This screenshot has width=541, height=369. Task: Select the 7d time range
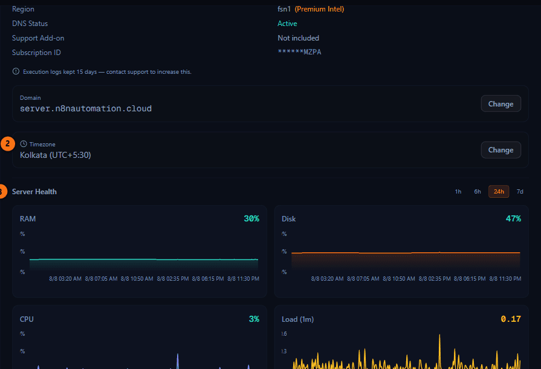coord(520,192)
